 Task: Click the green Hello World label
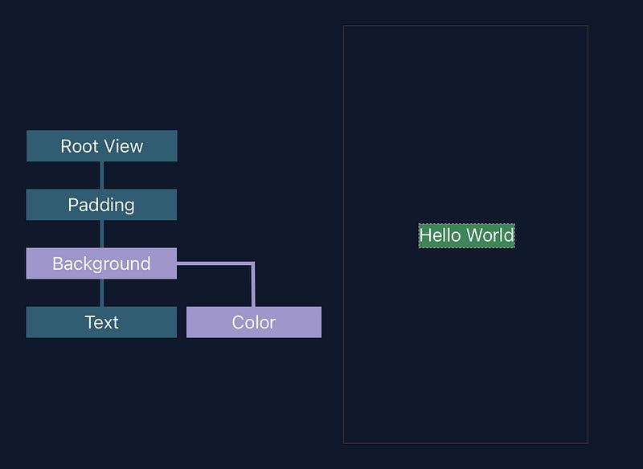(x=467, y=235)
